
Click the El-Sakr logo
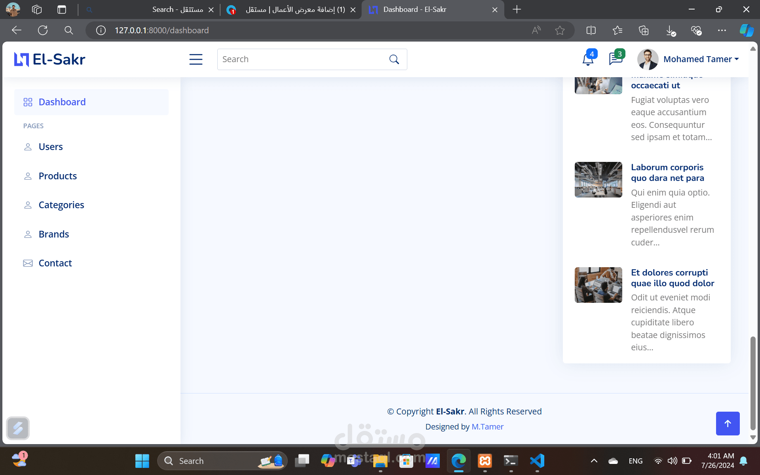click(x=50, y=59)
